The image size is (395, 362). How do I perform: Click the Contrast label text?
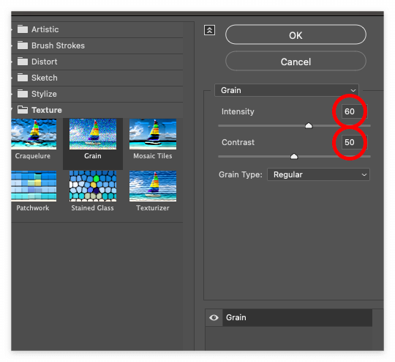pyautogui.click(x=238, y=142)
